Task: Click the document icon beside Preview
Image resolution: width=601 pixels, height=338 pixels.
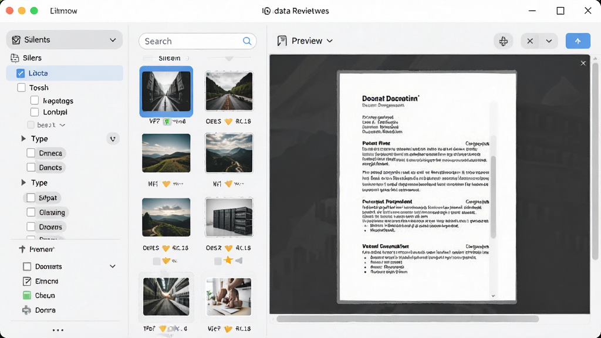Action: pos(282,41)
